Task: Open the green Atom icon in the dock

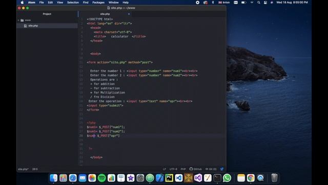Action: click(x=150, y=178)
